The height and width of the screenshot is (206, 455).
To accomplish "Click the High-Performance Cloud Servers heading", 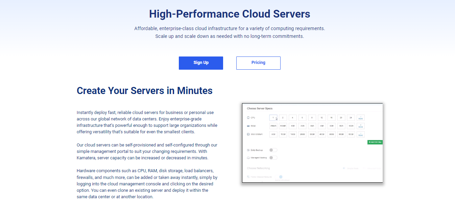I will tap(230, 14).
